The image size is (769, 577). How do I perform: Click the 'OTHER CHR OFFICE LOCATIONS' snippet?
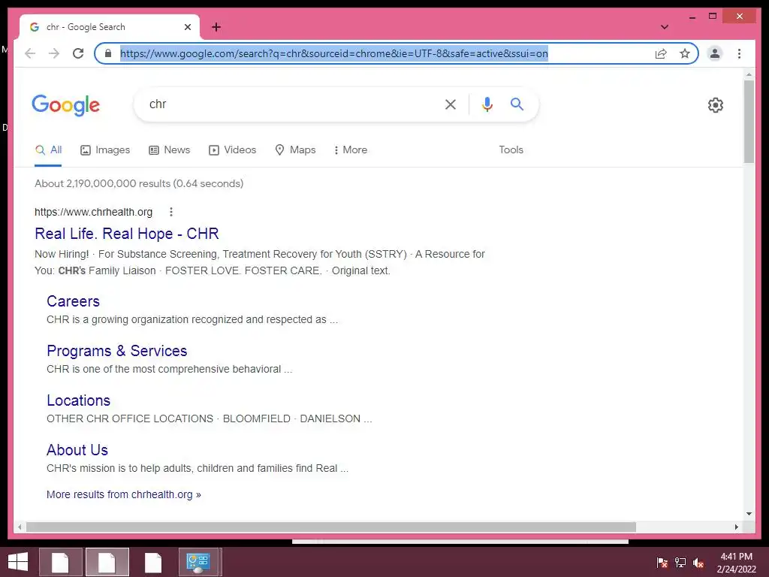click(x=210, y=418)
